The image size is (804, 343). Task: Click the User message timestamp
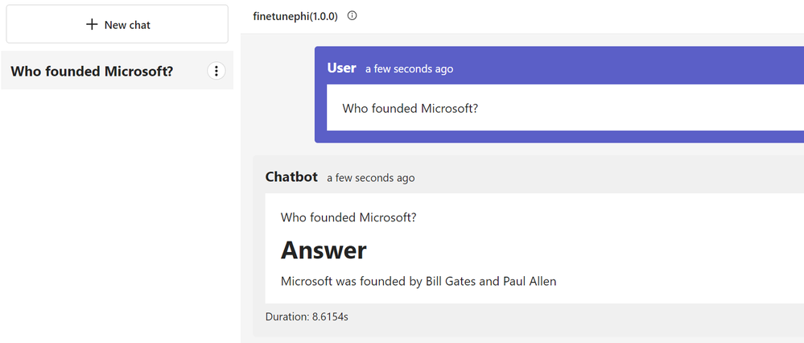pos(409,69)
